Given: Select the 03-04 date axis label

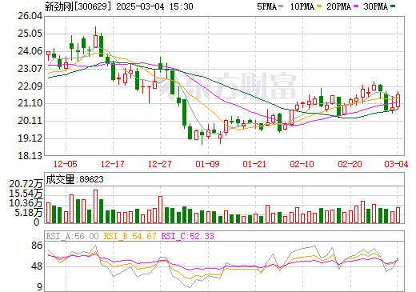Looking at the screenshot, I should tap(396, 164).
